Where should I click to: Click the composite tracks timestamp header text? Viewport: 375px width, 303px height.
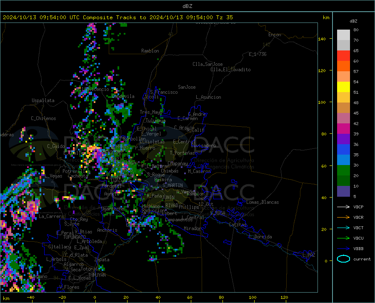[x=117, y=18]
